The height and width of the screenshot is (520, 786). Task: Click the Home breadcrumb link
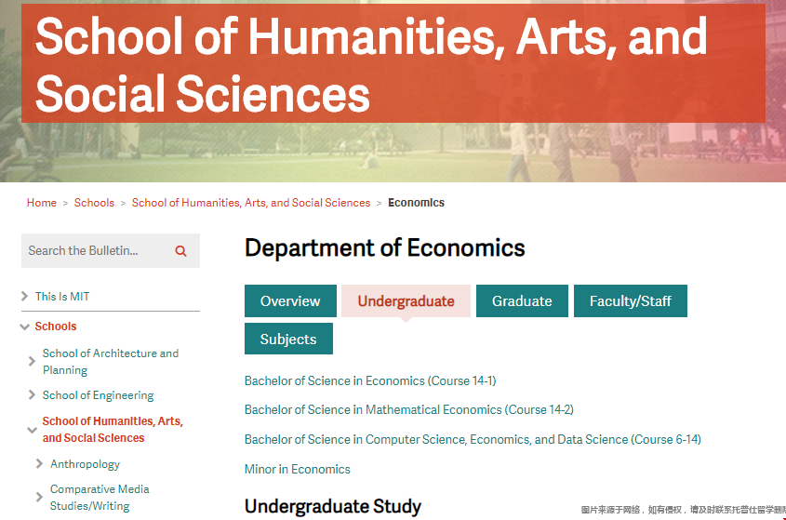(42, 203)
